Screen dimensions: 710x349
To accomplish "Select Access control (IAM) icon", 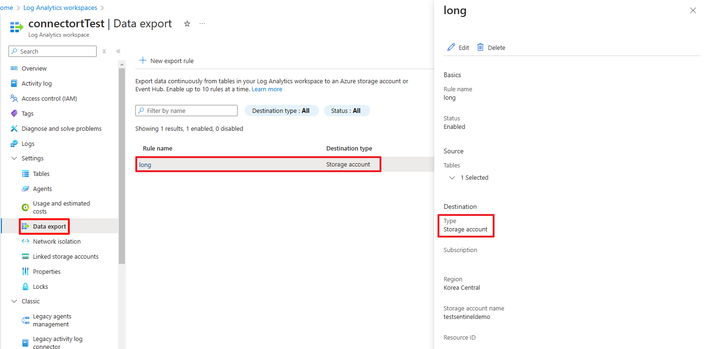I will coord(14,98).
